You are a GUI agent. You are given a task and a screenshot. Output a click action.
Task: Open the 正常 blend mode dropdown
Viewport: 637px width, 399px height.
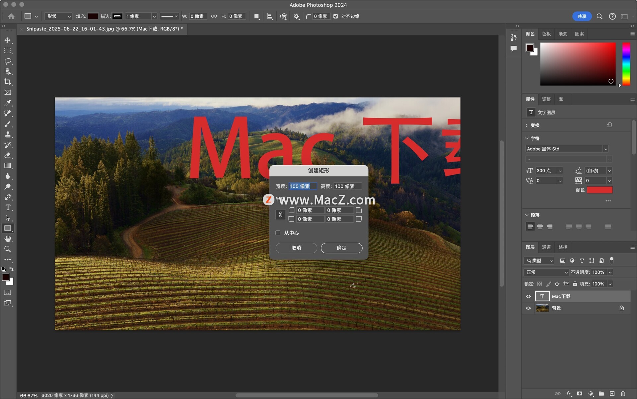pos(546,272)
